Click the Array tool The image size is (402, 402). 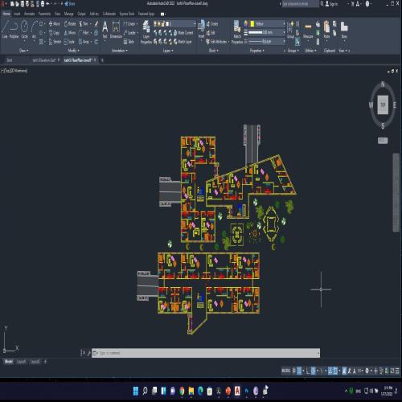(84, 42)
